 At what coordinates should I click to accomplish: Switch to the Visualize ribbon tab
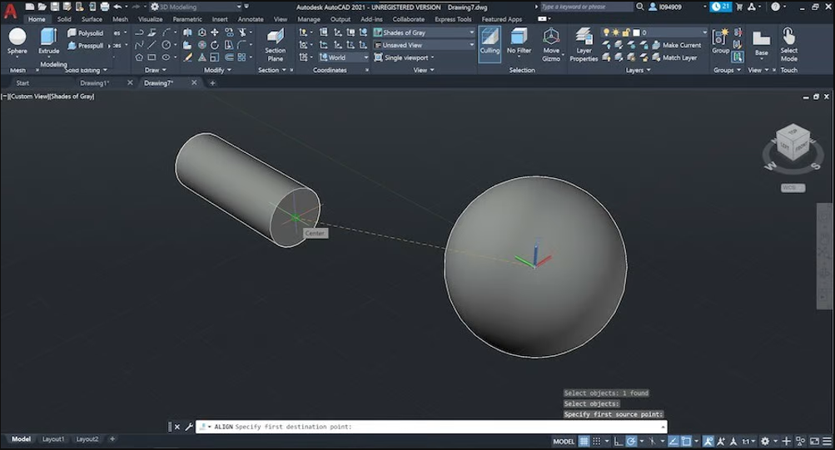[x=150, y=19]
